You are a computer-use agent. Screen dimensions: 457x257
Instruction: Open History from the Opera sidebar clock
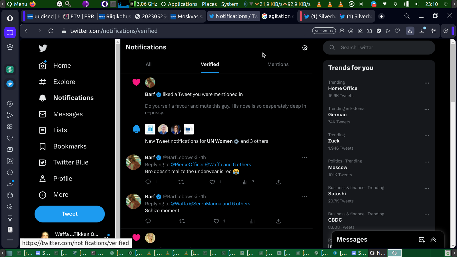10,172
